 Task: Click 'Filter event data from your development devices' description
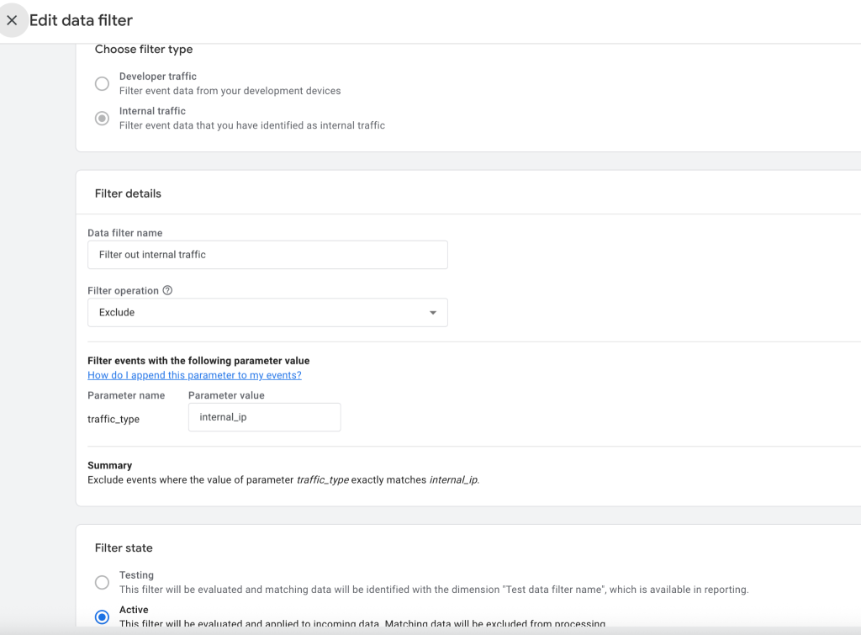(x=230, y=91)
